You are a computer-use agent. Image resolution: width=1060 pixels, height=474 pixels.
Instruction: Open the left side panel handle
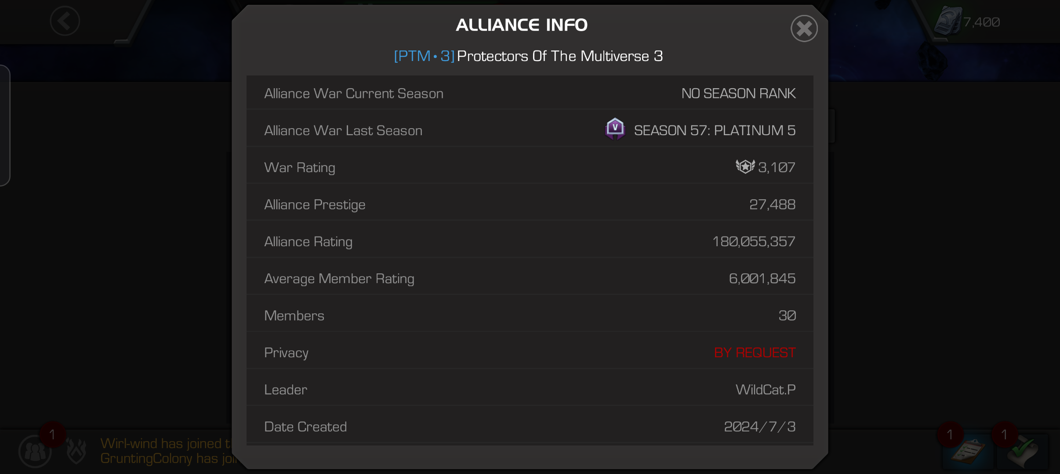[4, 126]
